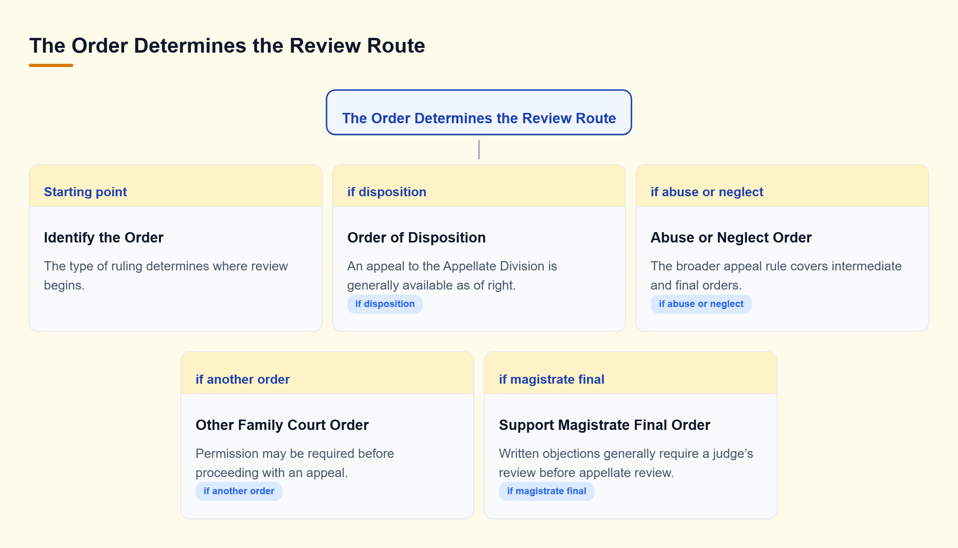Click the 'Identify the Order' title
958x548 pixels.
[104, 237]
